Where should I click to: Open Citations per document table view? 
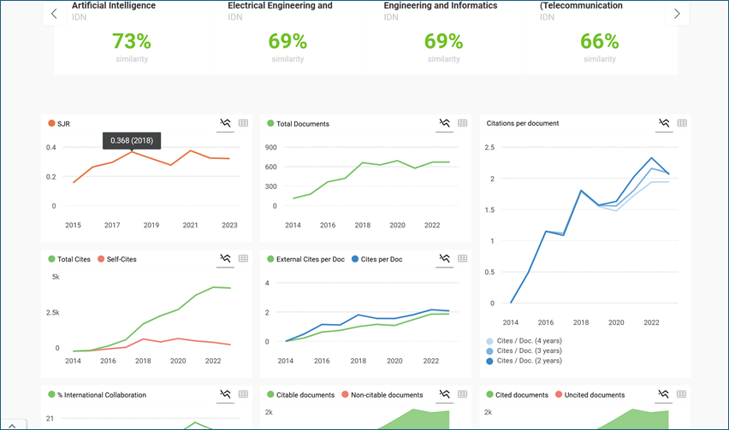point(682,123)
